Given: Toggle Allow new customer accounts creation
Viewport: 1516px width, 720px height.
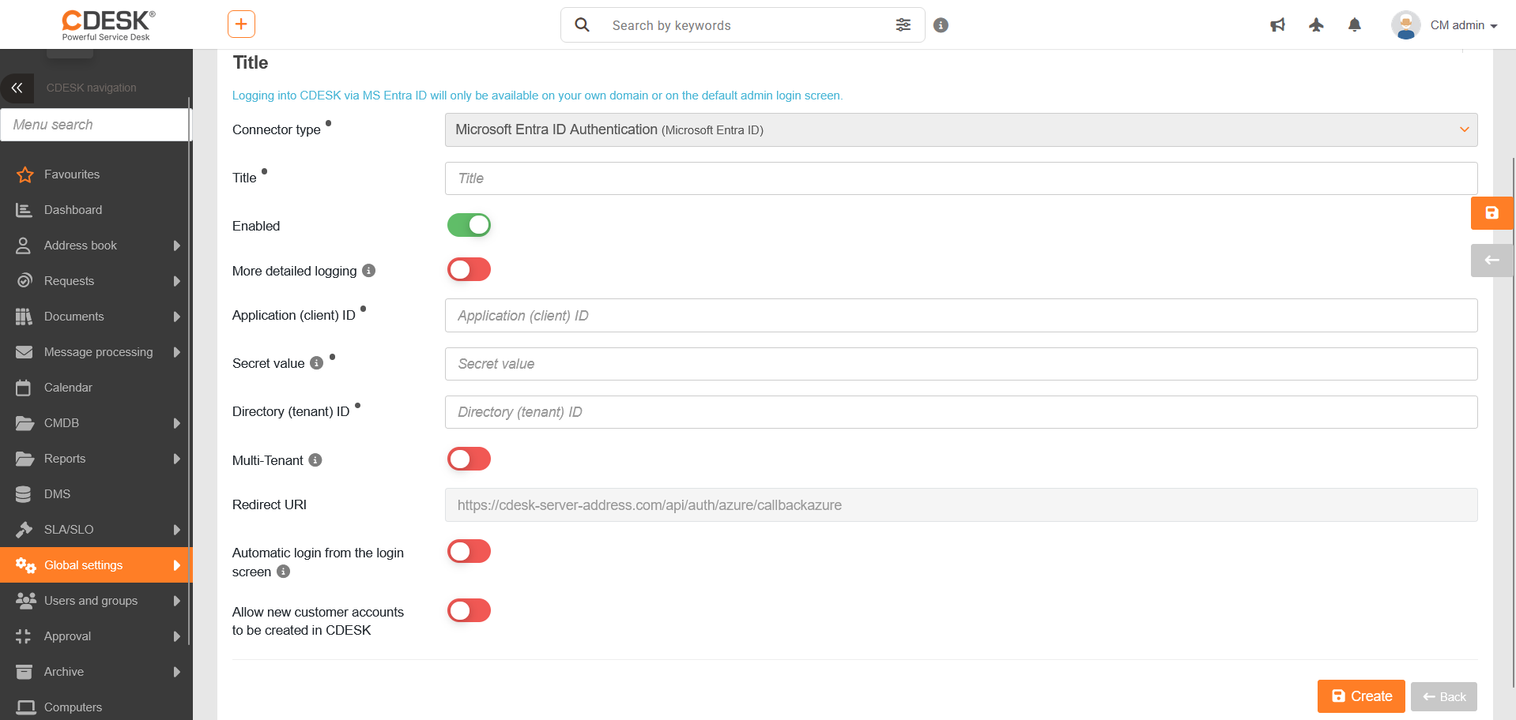Looking at the screenshot, I should [469, 610].
